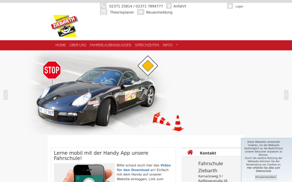292x182 pixels.
Task: Open the Theorieplaner link
Action: (122, 12)
